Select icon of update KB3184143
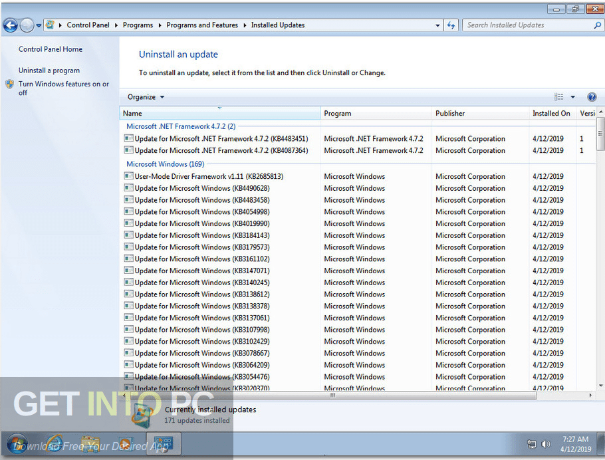The width and height of the screenshot is (605, 460). [x=128, y=235]
